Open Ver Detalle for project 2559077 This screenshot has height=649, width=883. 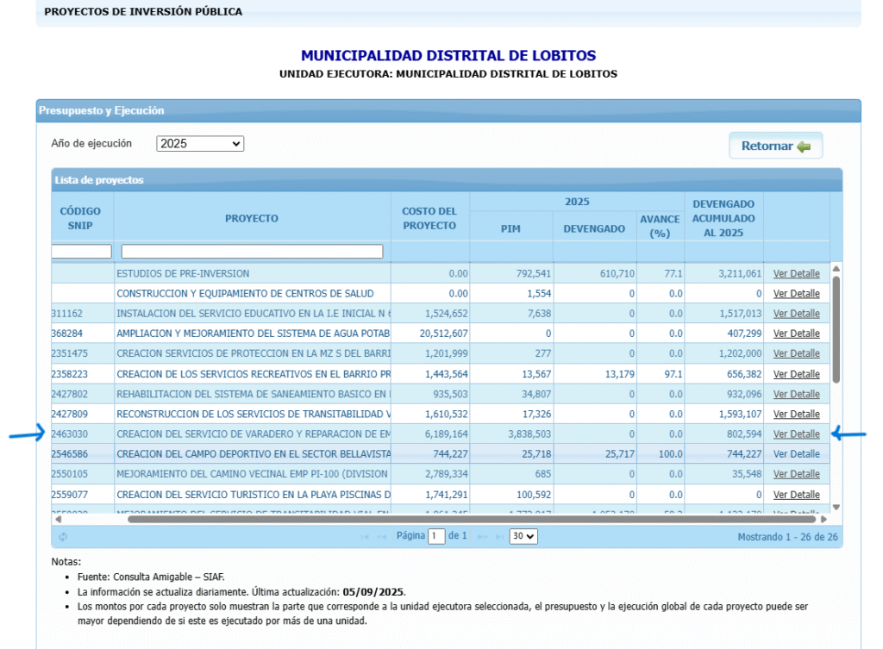point(796,495)
